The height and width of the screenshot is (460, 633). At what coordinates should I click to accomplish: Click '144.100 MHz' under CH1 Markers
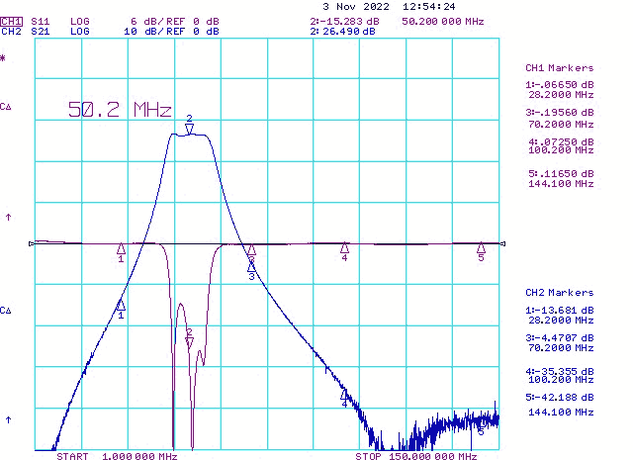point(561,184)
